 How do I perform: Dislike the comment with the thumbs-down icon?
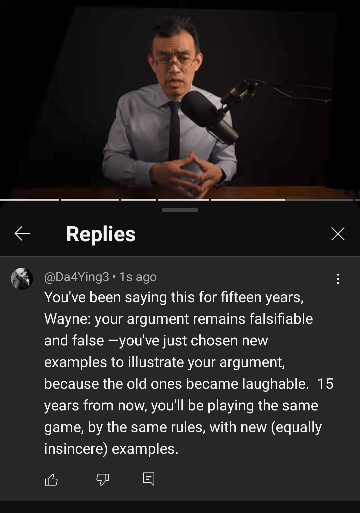[x=102, y=480]
